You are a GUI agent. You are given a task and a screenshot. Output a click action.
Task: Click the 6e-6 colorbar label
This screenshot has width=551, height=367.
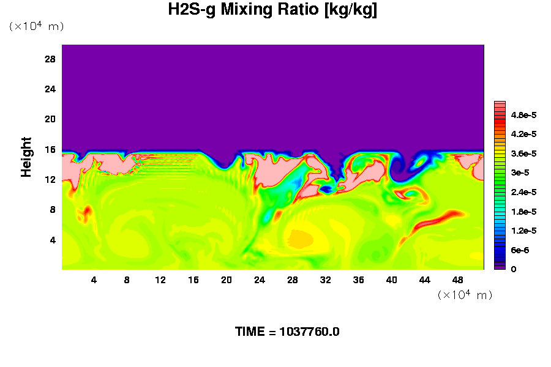[x=520, y=250]
